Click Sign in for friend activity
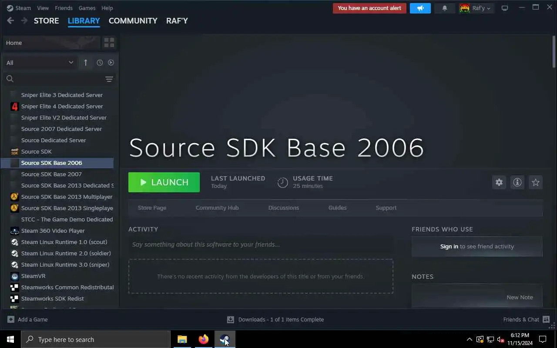The image size is (557, 348). tap(449, 246)
